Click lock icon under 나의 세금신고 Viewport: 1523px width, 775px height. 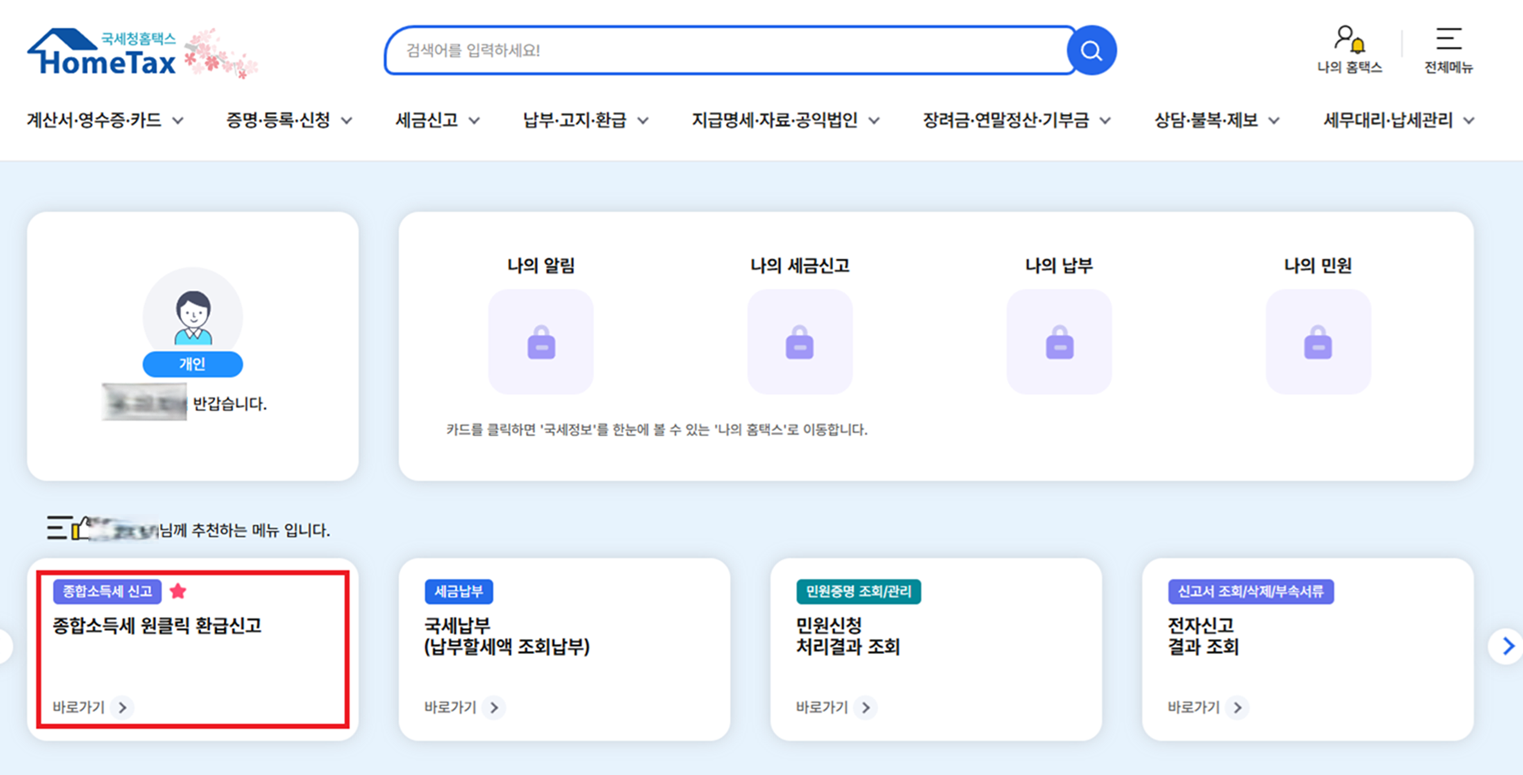click(800, 342)
